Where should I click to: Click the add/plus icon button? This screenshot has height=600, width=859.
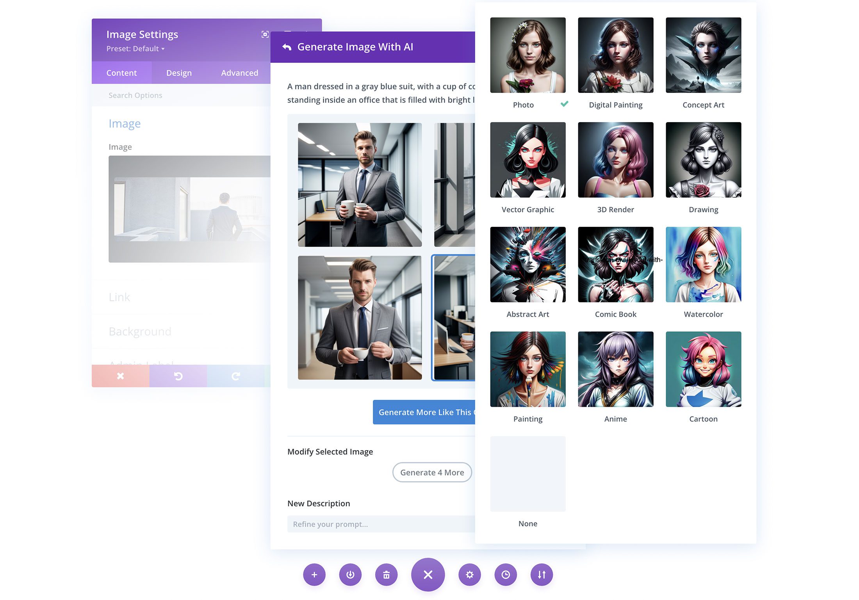point(314,575)
